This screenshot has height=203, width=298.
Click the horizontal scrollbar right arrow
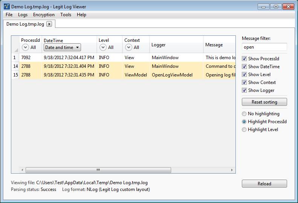pyautogui.click(x=232, y=170)
